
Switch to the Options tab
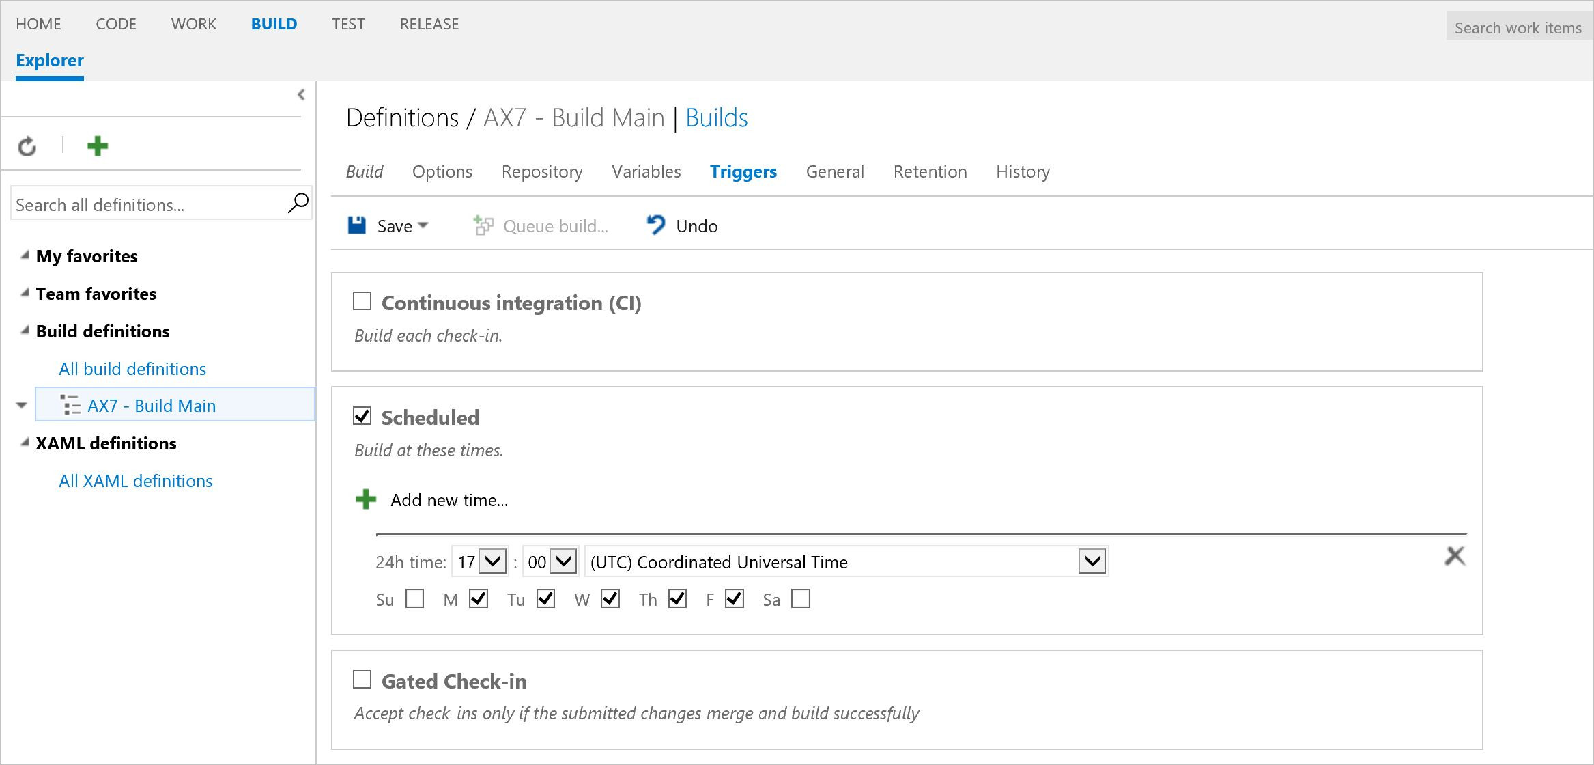[442, 171]
